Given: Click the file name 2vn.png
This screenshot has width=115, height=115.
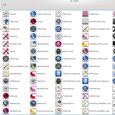Looking at the screenshot, I should point(12,51).
